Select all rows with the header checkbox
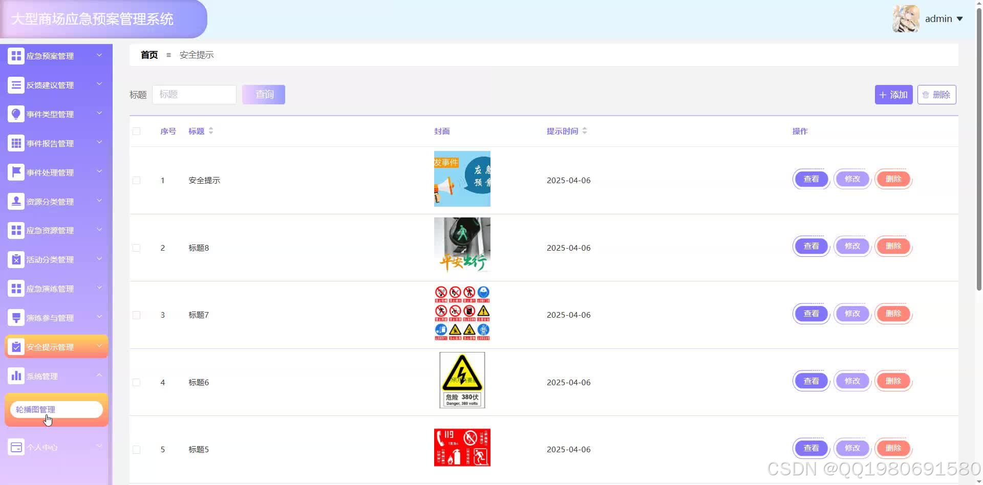The width and height of the screenshot is (983, 485). coord(136,131)
